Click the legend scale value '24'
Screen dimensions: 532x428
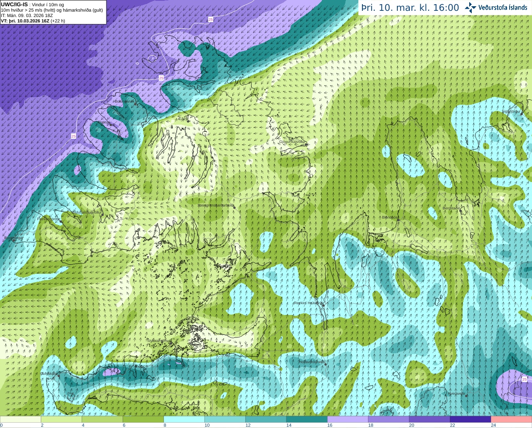point(494,425)
